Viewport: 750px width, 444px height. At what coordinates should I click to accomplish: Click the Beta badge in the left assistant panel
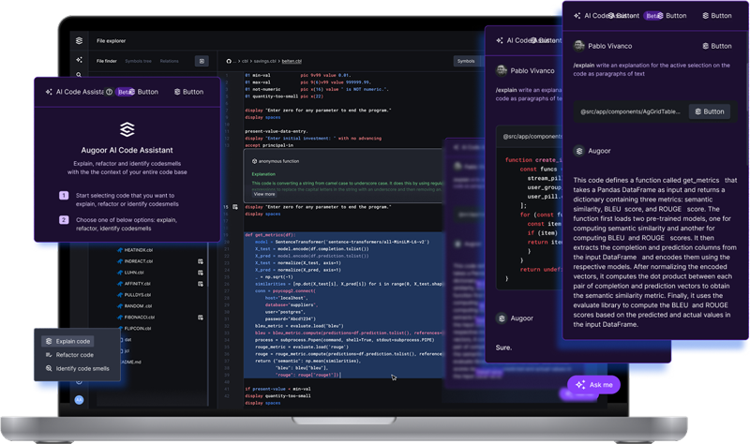point(124,92)
